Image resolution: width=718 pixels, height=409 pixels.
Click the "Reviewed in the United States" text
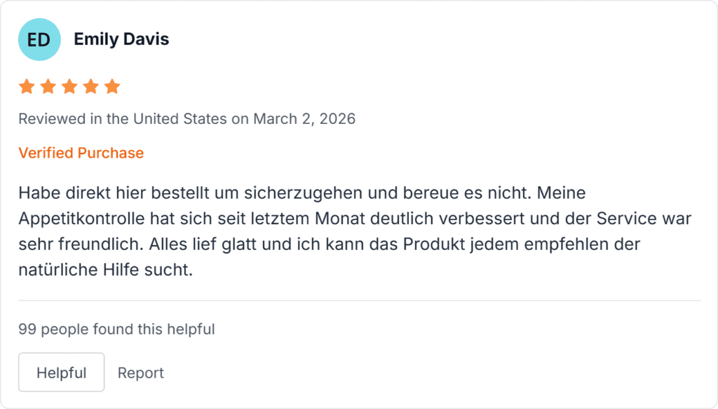coord(123,119)
